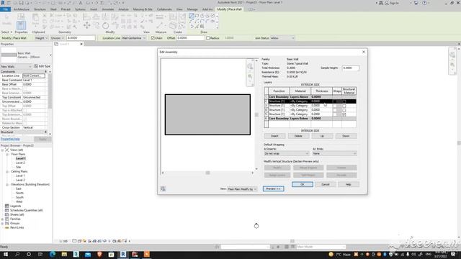
Task: Open File Explorer from taskbar
Action: [64, 254]
